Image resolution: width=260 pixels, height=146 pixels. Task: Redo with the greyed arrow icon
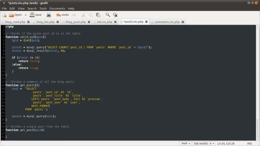(74, 15)
